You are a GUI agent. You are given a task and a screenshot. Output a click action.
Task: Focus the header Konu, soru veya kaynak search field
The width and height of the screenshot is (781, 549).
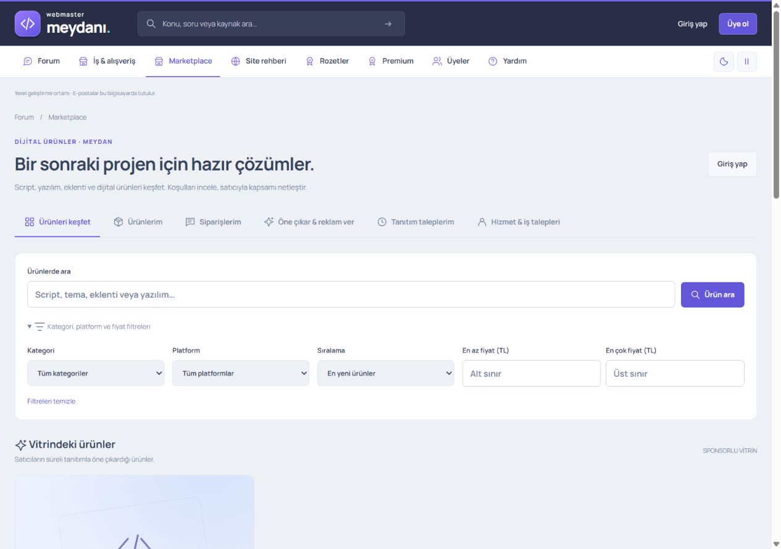pos(271,23)
